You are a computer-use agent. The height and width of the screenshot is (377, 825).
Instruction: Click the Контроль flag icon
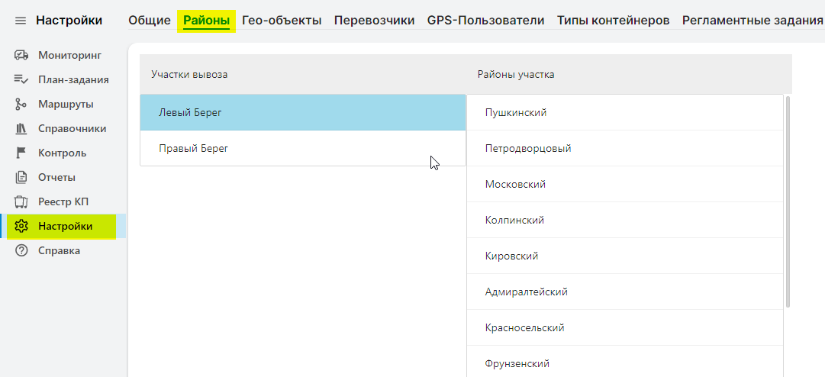21,153
